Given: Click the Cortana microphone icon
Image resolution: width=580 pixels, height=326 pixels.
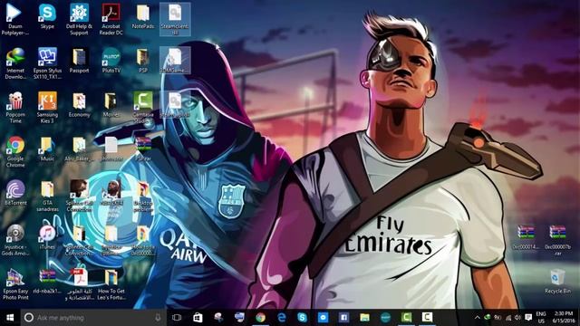Looking at the screenshot, I should 158,318.
